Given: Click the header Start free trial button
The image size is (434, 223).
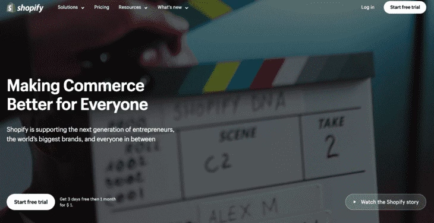Looking at the screenshot, I should tap(405, 8).
